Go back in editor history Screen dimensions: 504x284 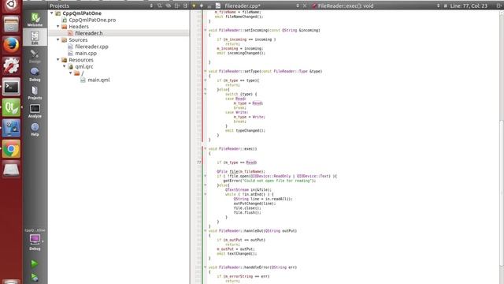pyautogui.click(x=194, y=6)
